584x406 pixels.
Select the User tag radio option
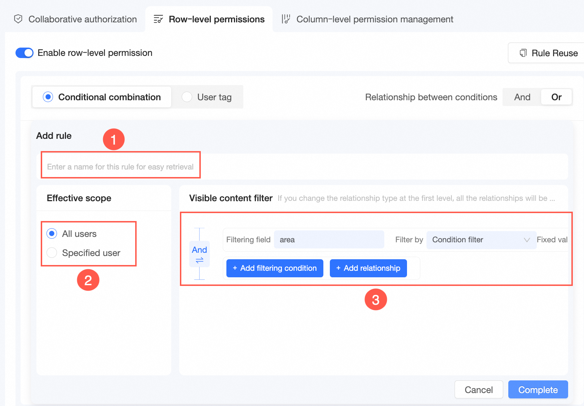[187, 97]
